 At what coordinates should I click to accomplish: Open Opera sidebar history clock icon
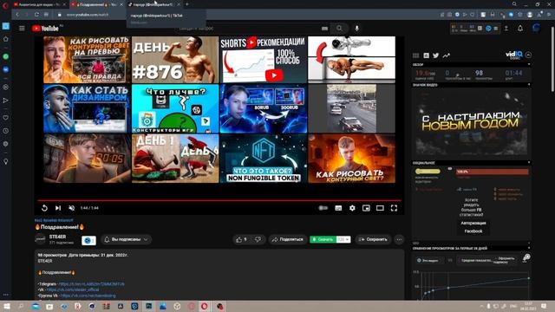[x=6, y=131]
